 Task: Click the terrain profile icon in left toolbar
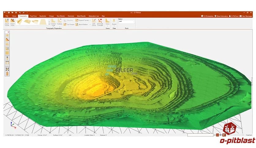point(7,39)
